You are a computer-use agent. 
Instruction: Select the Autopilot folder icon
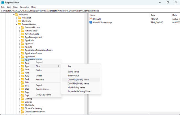(20, 18)
